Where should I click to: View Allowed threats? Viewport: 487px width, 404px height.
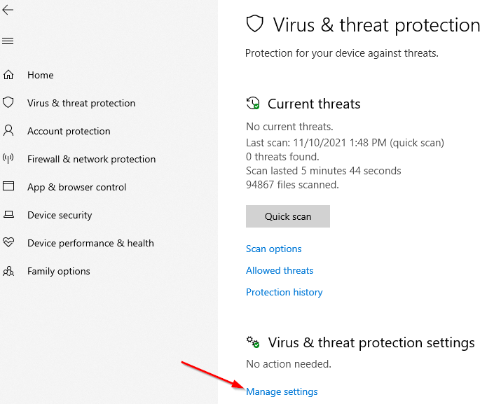click(x=280, y=270)
